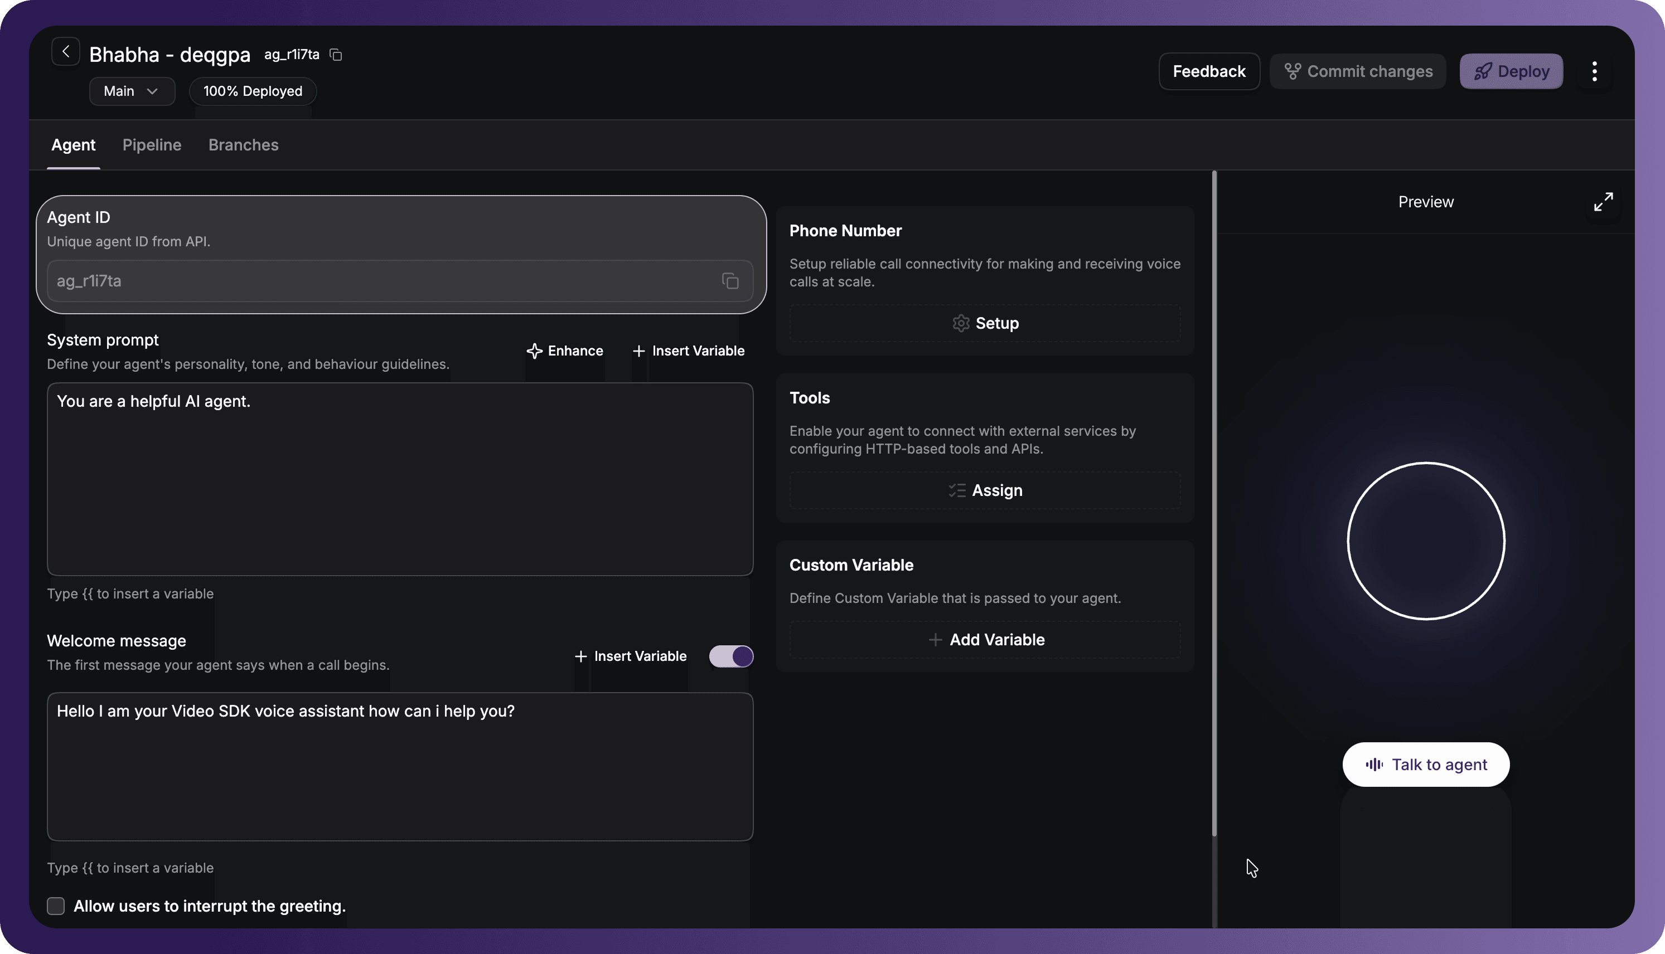This screenshot has height=954, width=1665.
Task: Expand the Preview panel to fullscreen
Action: [1603, 202]
